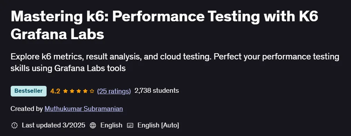Select the fourth rating star
The image size is (351, 136).
(85, 91)
